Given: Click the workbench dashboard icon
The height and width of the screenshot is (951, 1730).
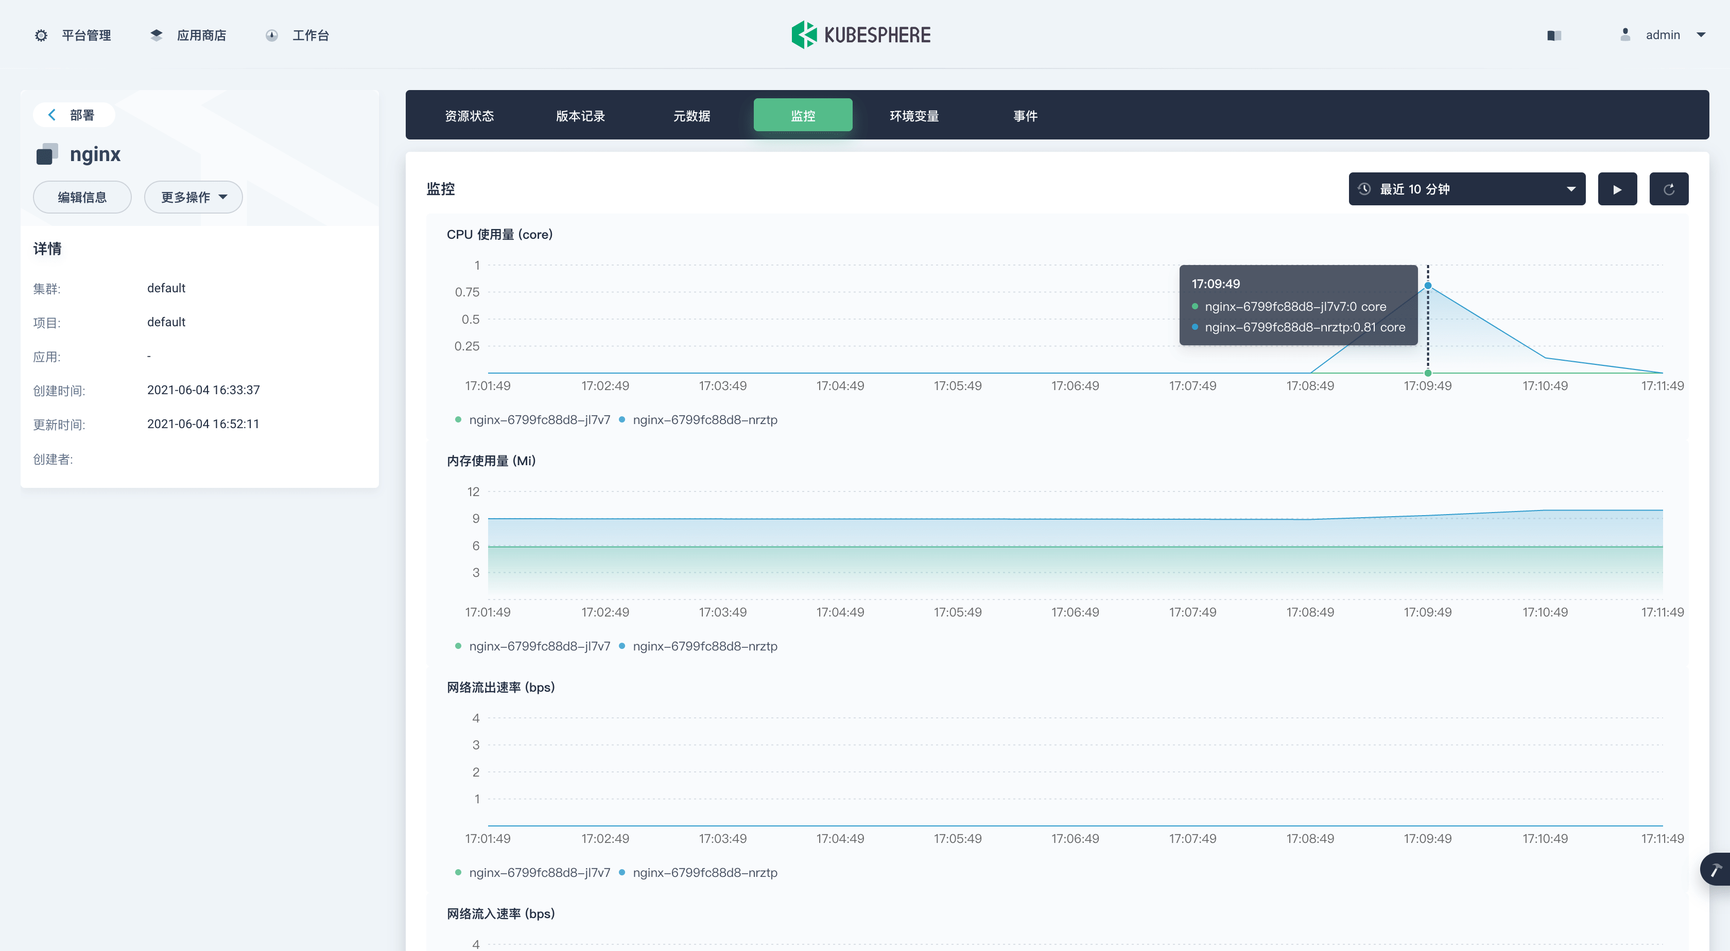Looking at the screenshot, I should coord(271,35).
